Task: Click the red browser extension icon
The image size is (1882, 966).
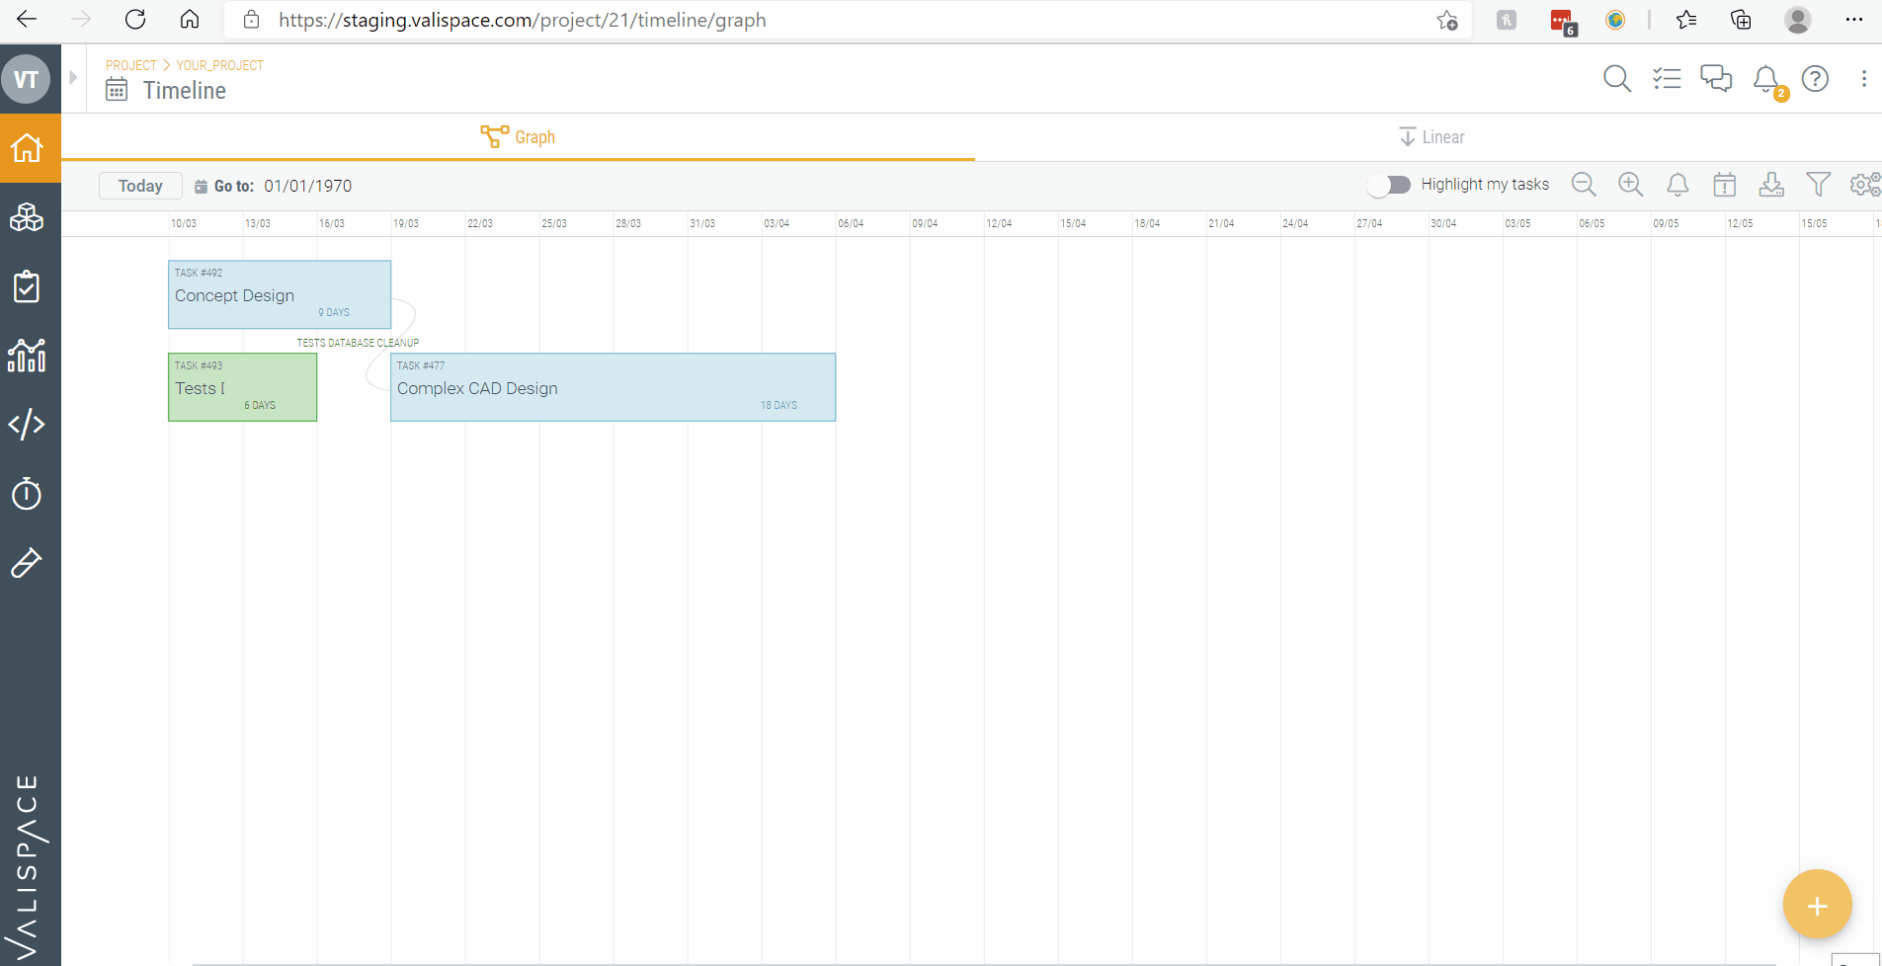Action: click(x=1562, y=21)
